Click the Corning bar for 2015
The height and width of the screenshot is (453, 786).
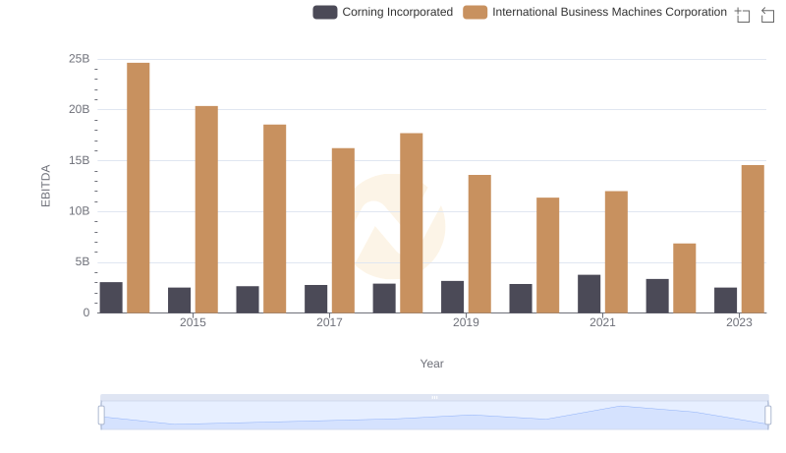[179, 300]
